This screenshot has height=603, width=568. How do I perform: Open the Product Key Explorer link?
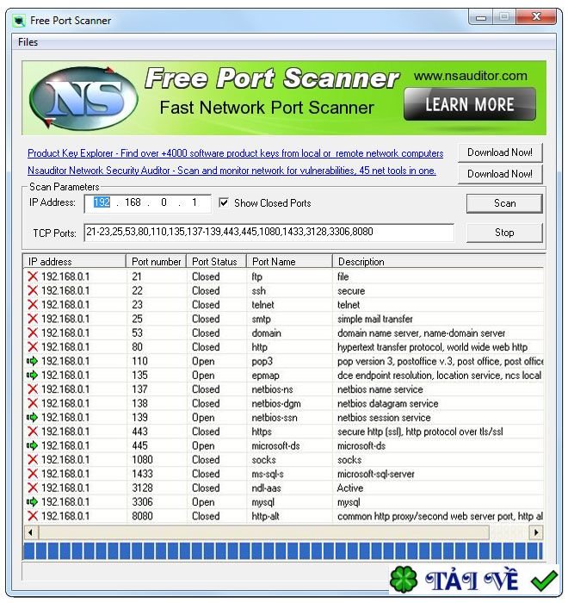click(235, 153)
